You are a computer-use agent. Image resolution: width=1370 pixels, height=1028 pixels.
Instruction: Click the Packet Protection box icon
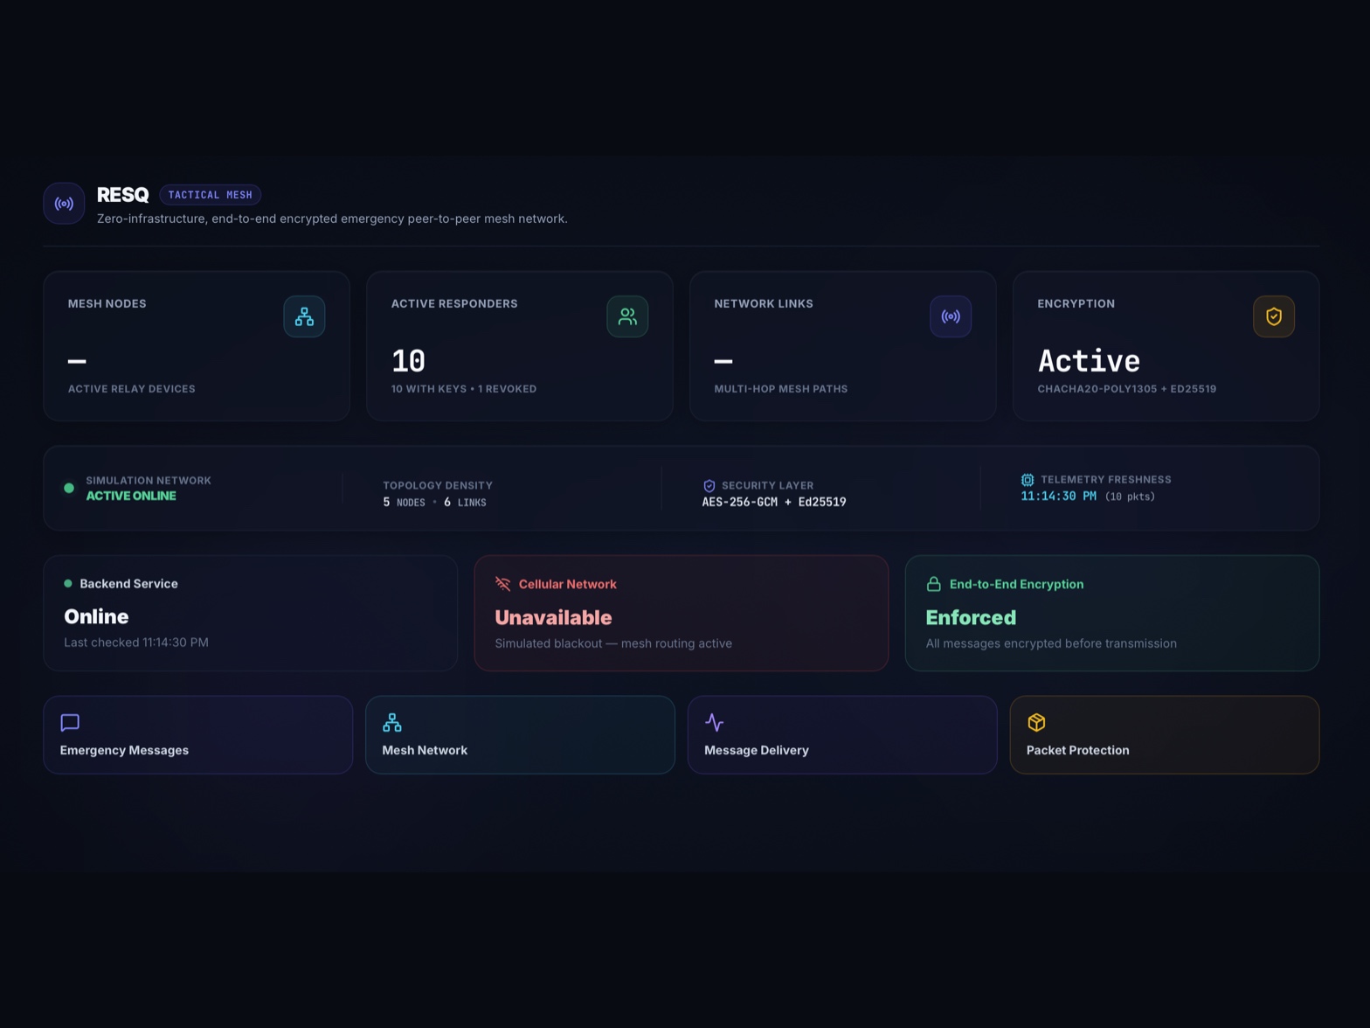pyautogui.click(x=1036, y=722)
